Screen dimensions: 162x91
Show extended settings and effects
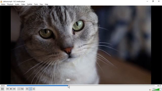(x=22, y=89)
